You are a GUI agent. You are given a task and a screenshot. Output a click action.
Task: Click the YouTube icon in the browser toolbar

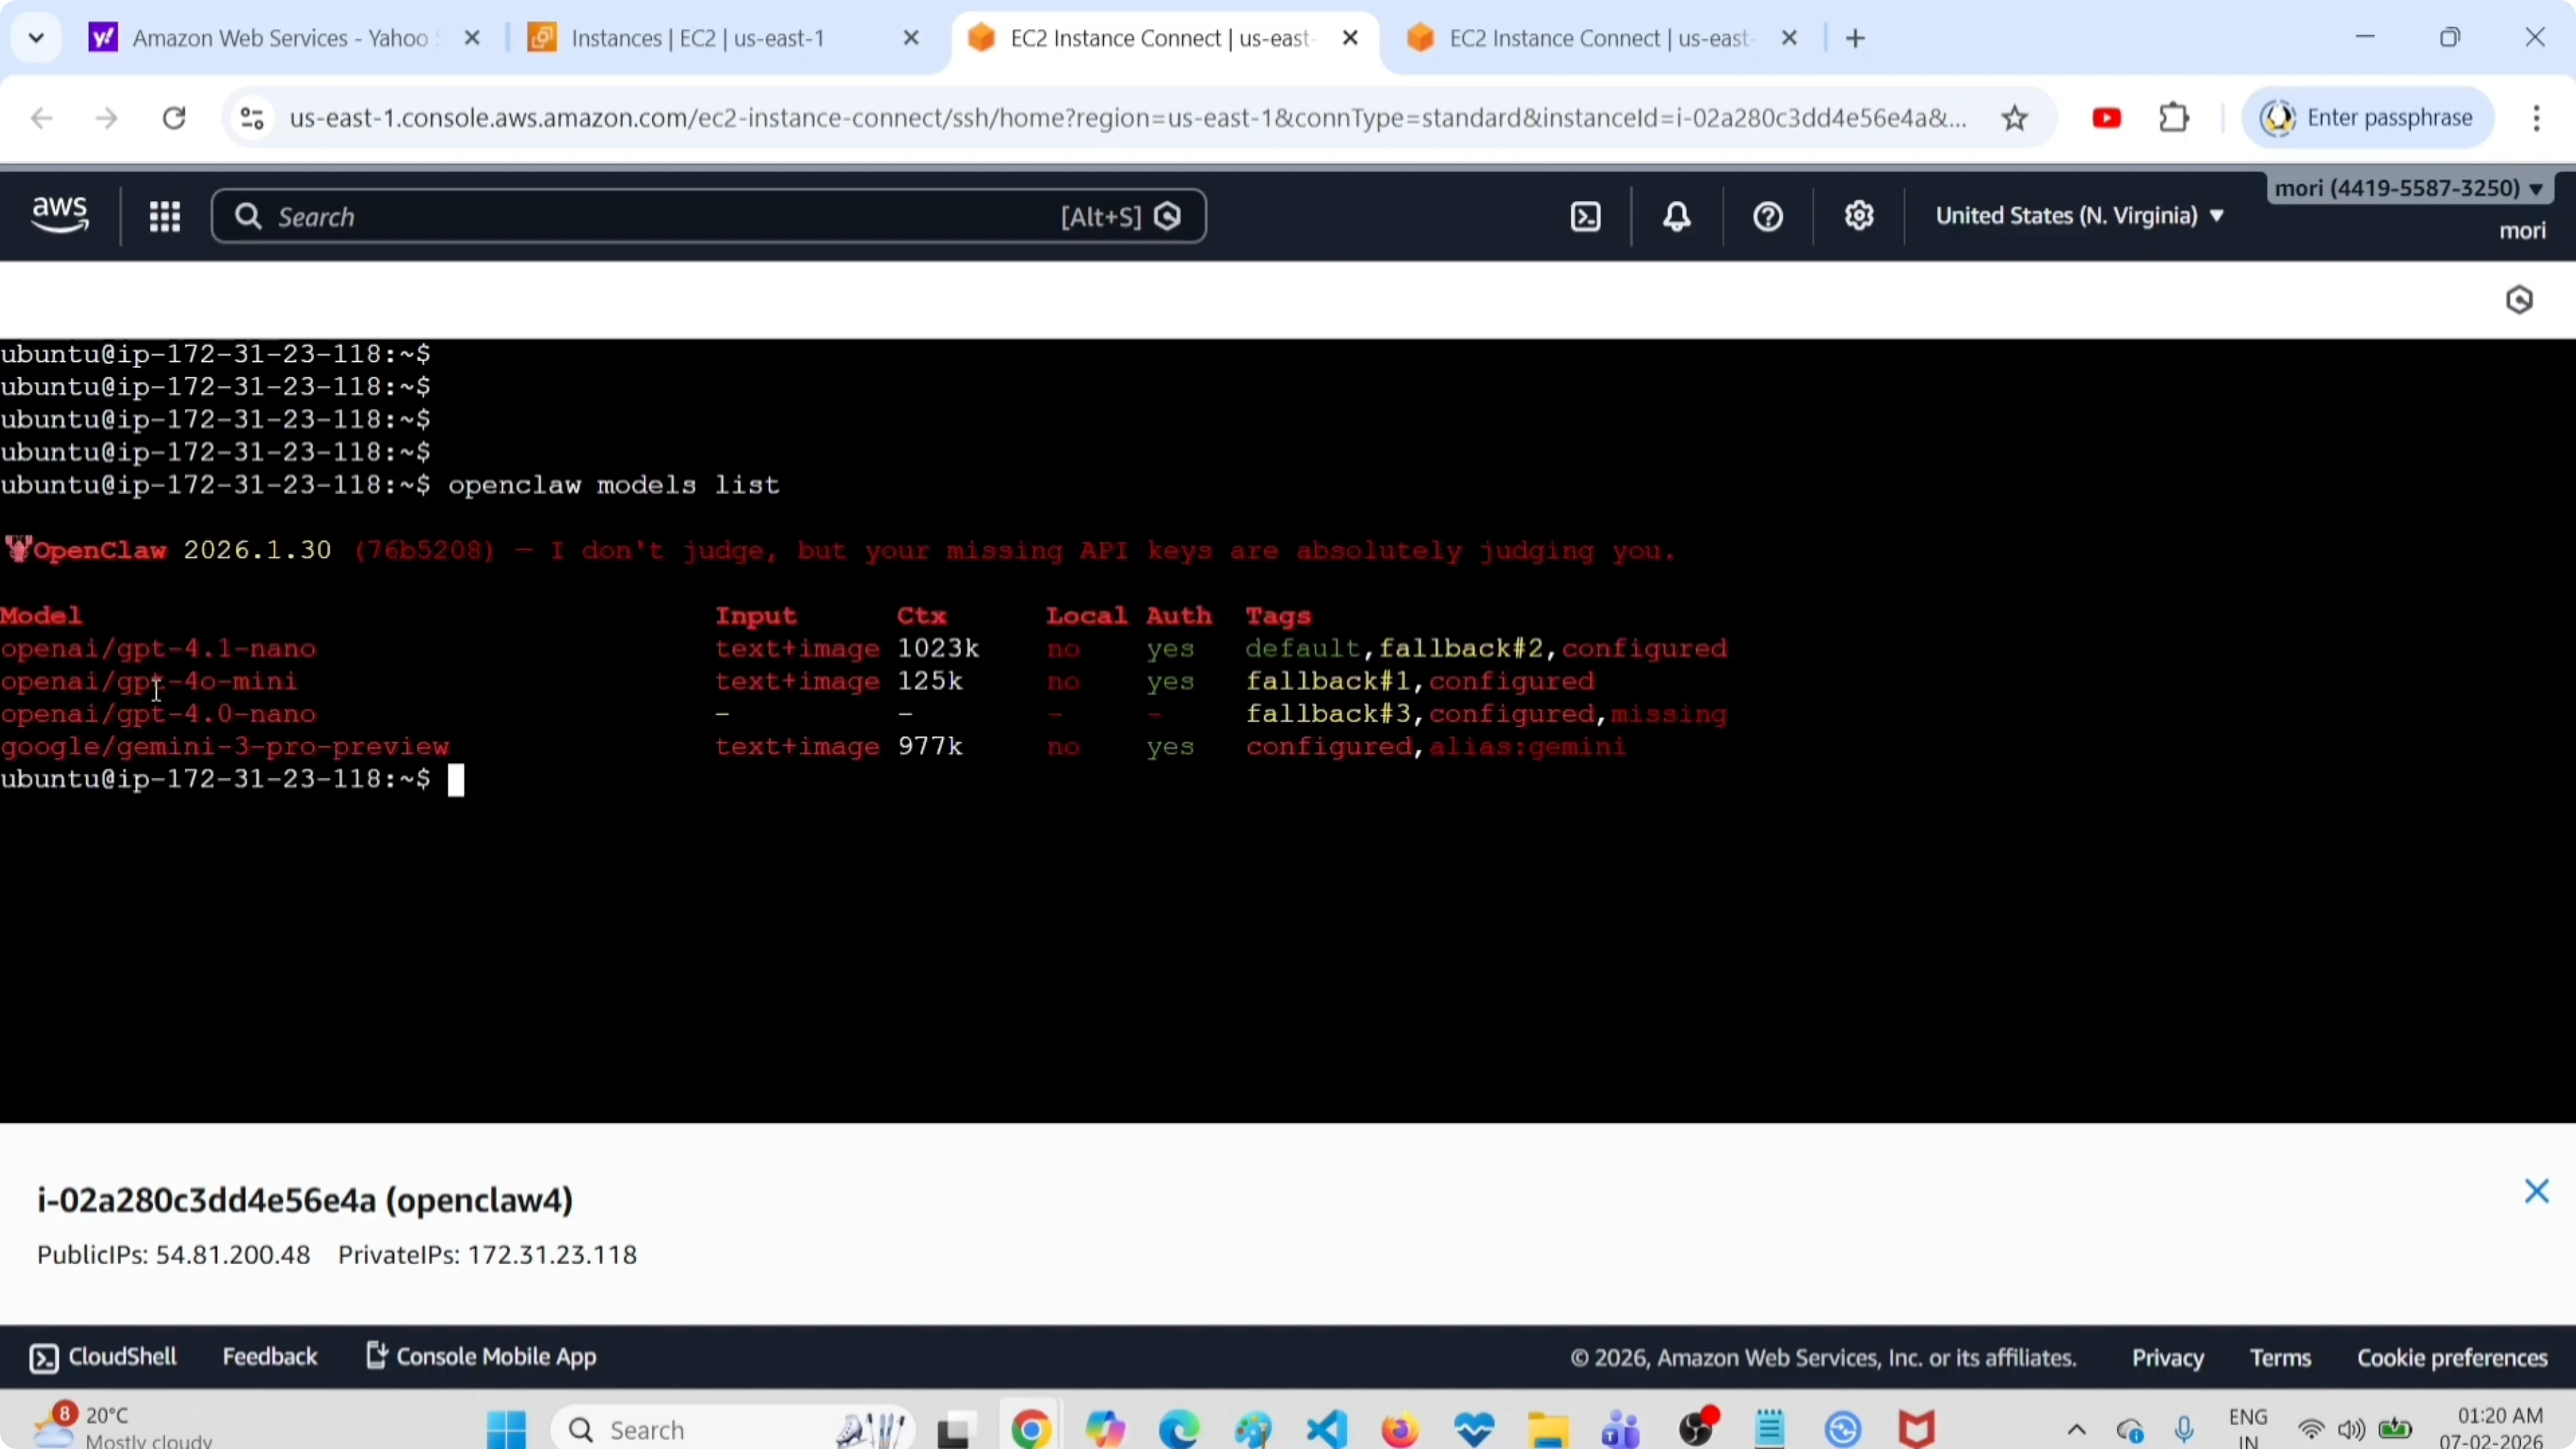(2106, 117)
